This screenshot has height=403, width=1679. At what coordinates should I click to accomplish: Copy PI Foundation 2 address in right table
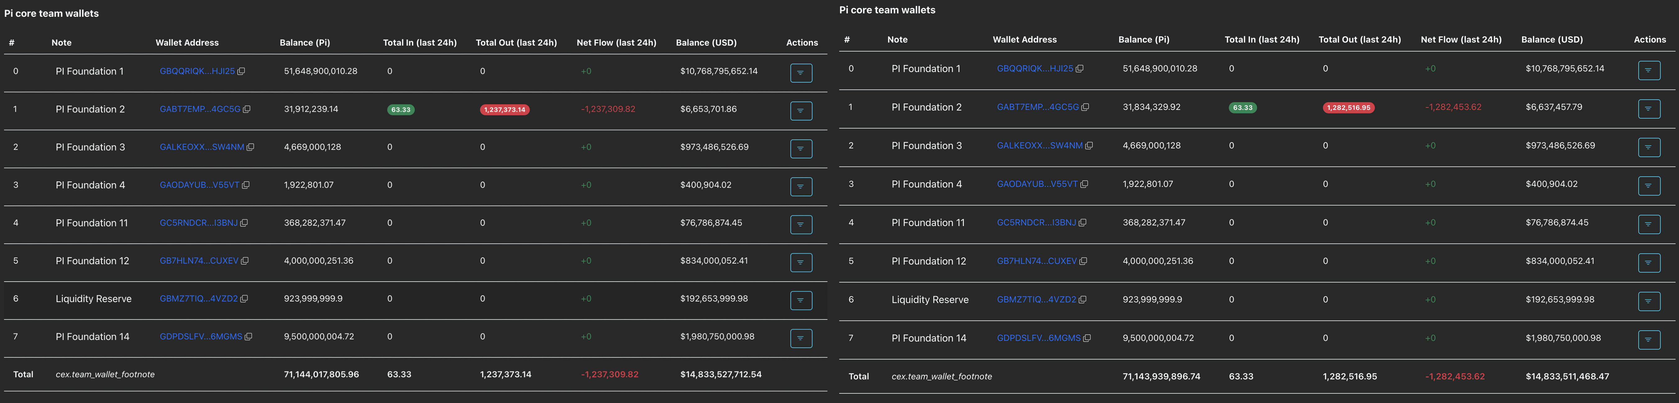tap(1085, 107)
